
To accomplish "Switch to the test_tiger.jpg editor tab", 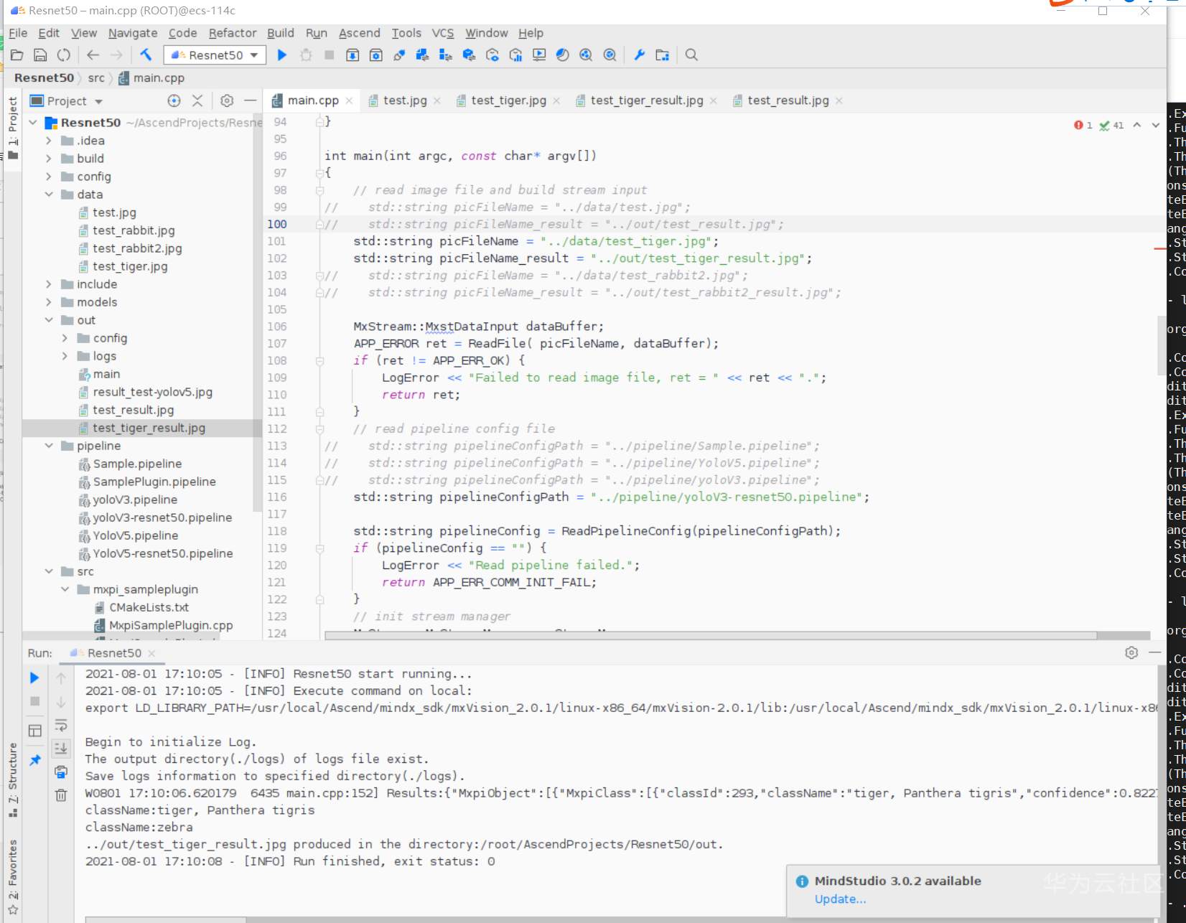I will pyautogui.click(x=508, y=100).
